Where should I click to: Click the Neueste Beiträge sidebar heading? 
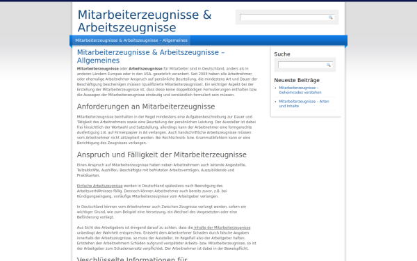(297, 80)
